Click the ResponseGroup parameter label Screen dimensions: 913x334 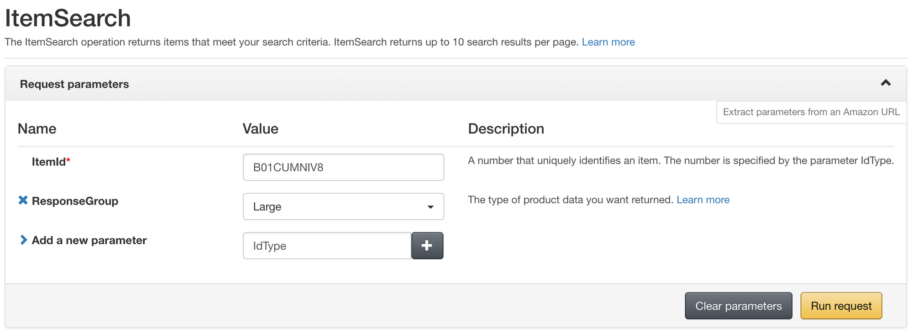(75, 201)
